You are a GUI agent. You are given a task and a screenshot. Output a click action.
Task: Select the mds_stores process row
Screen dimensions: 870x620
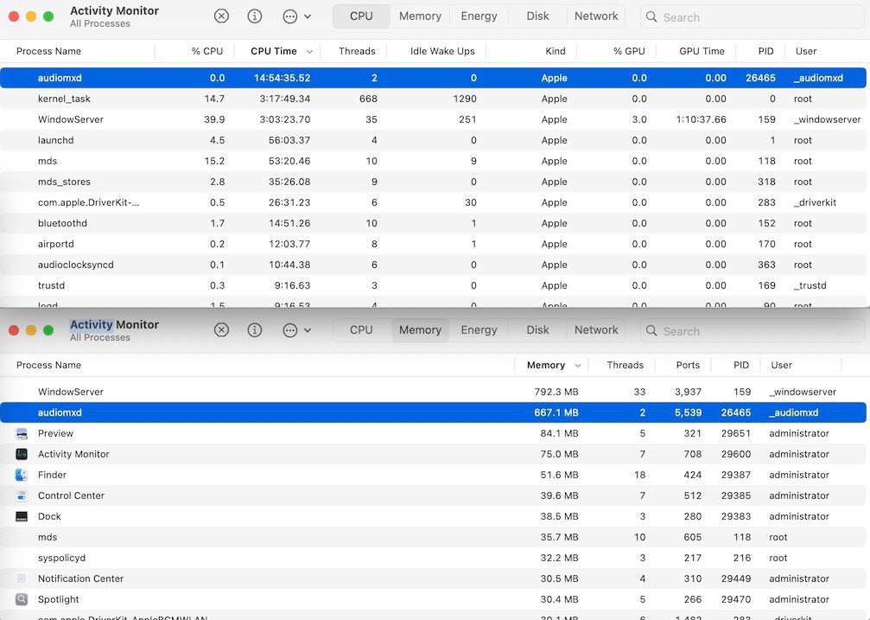point(434,182)
